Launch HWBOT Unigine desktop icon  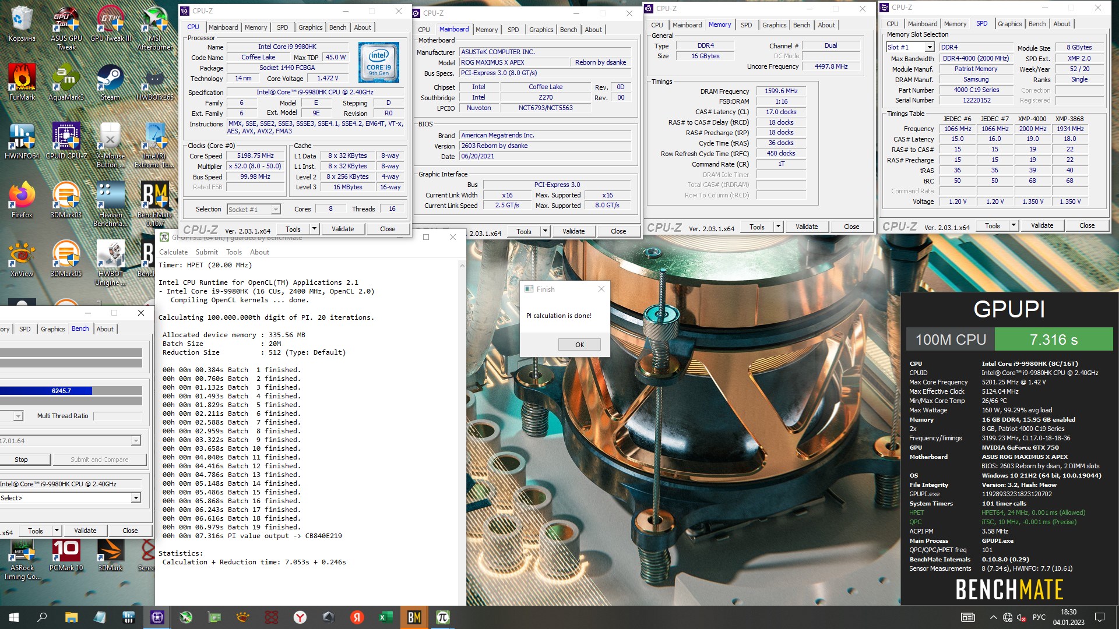point(111,263)
